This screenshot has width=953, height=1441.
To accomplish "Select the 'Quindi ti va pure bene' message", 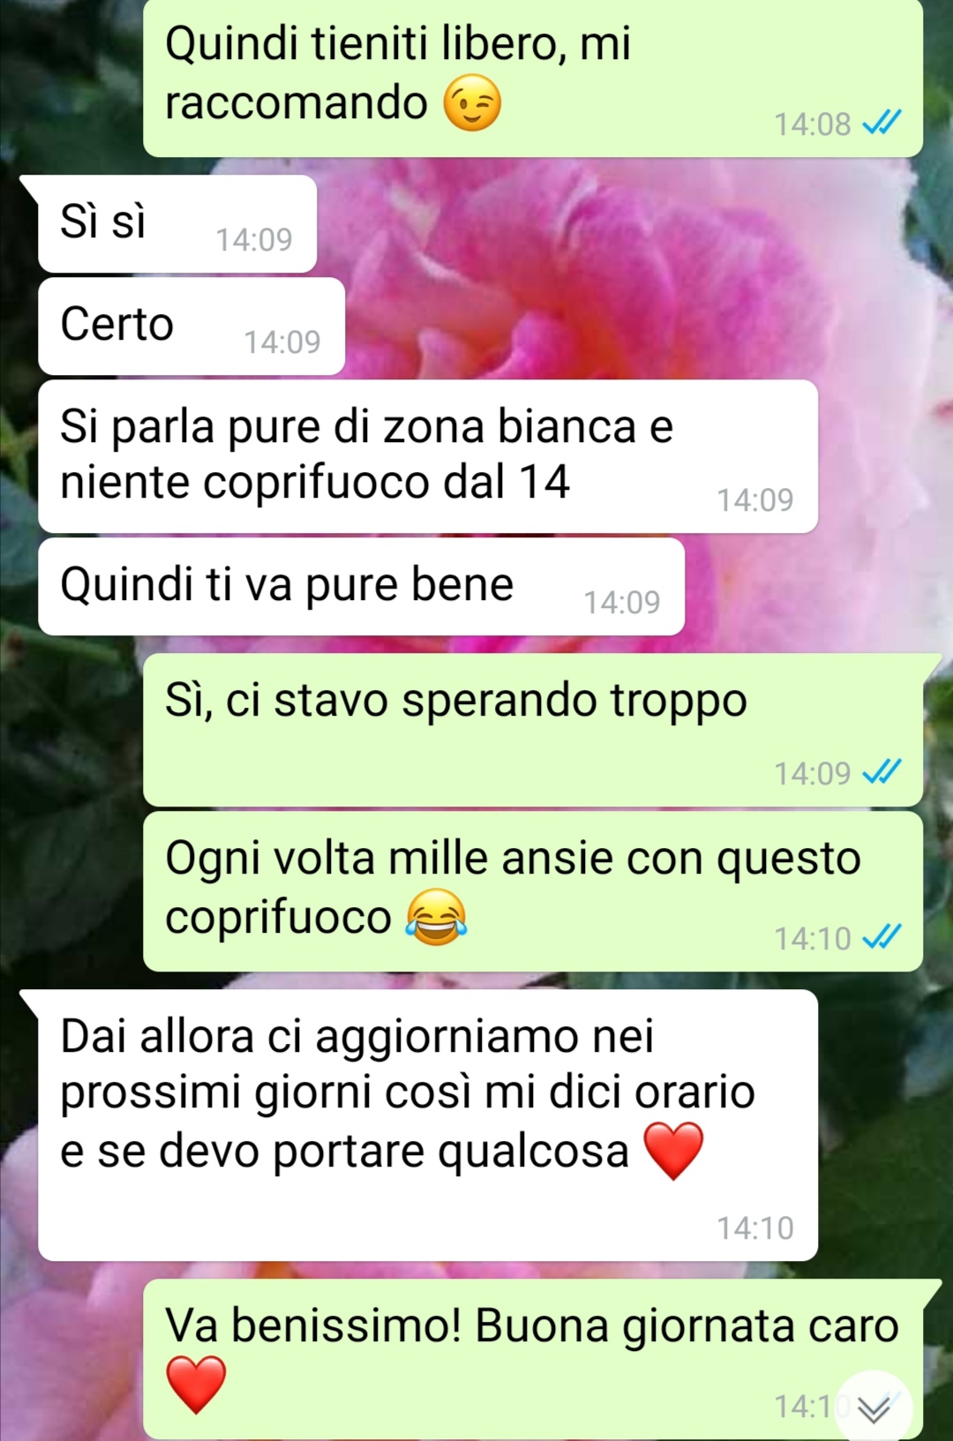I will click(362, 586).
